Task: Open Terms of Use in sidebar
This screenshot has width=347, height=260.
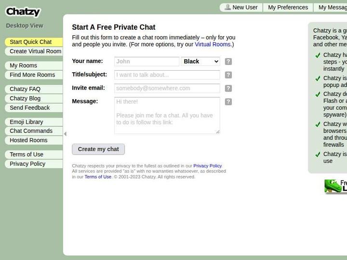Action: coord(34,155)
